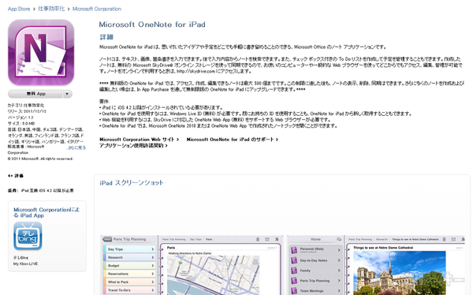Click the 4+ 評価 rating text
This screenshot has width=473, height=295.
(x=16, y=176)
